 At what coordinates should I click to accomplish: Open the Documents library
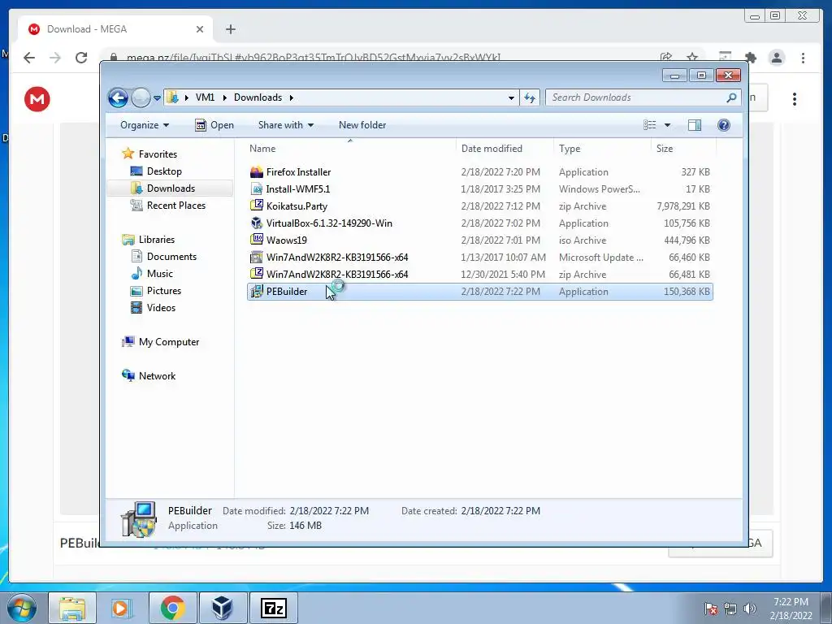[171, 257]
